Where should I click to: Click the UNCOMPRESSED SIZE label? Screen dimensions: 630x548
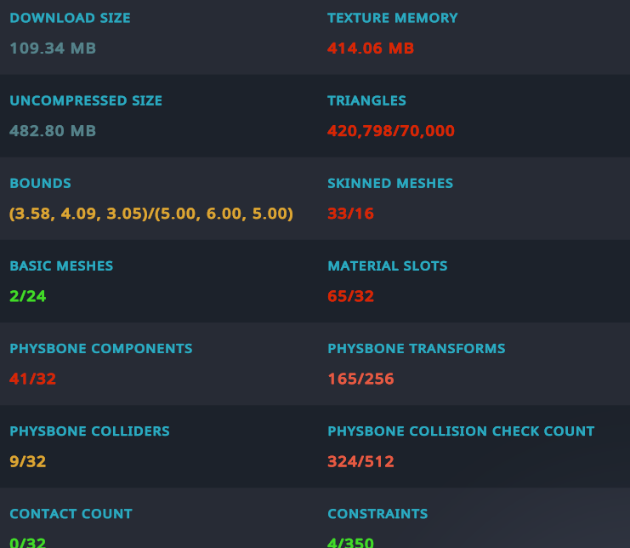tap(86, 100)
